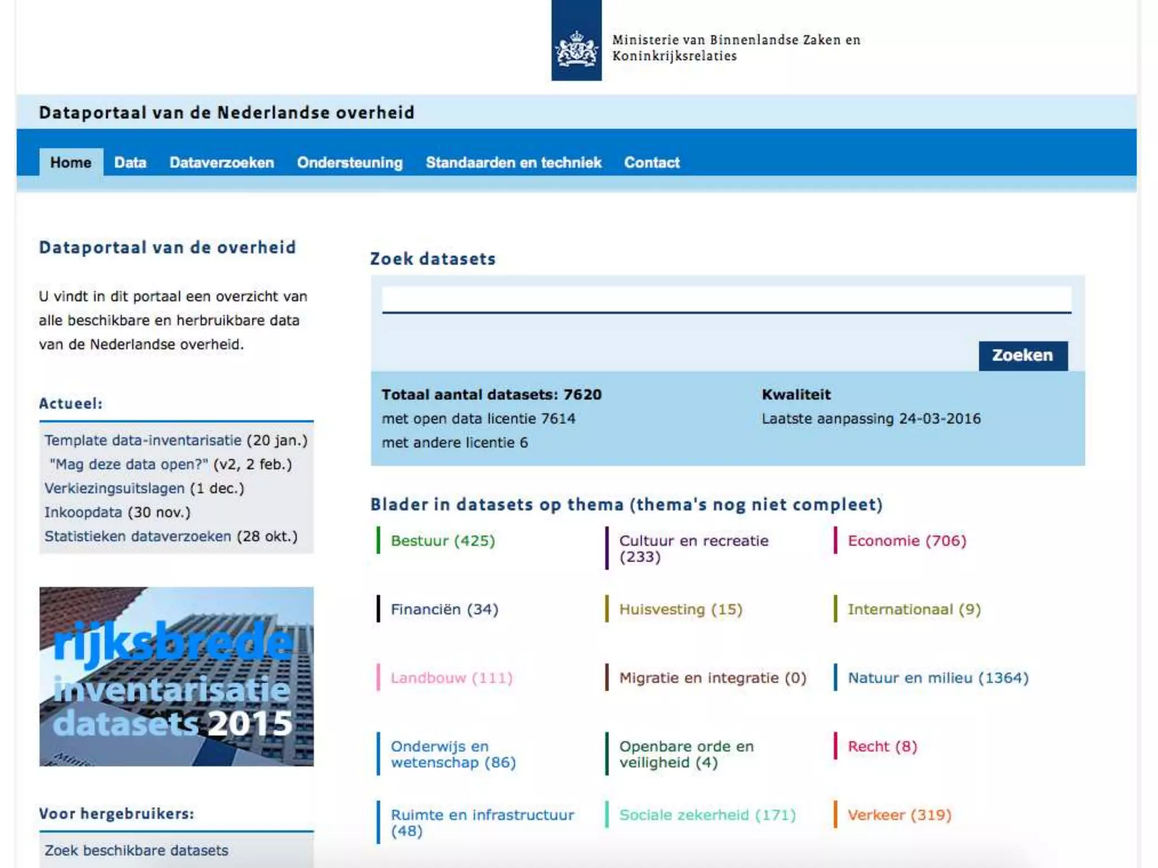Viewport: 1158px width, 868px height.
Task: Open the Natuur en milieu (1364) theme
Action: [x=937, y=678]
